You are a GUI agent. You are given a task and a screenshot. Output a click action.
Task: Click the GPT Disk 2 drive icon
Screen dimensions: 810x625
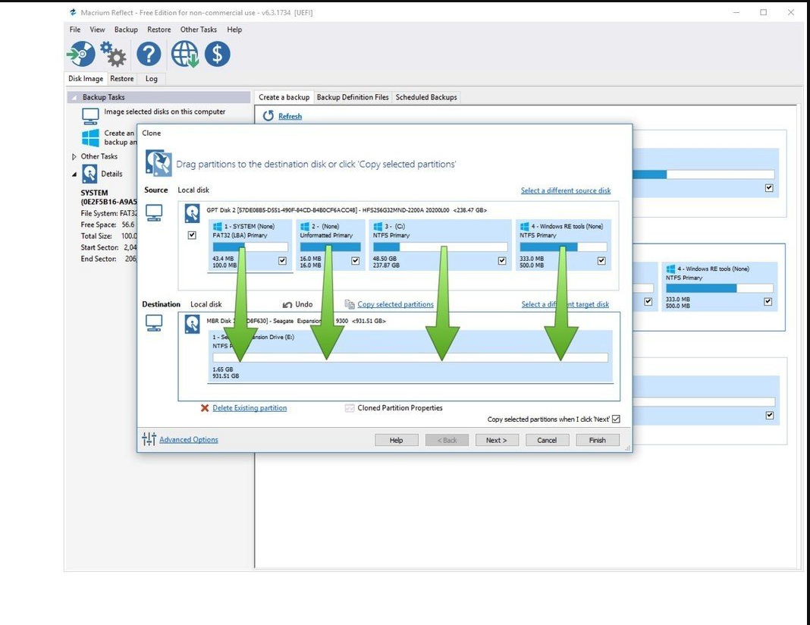(192, 213)
